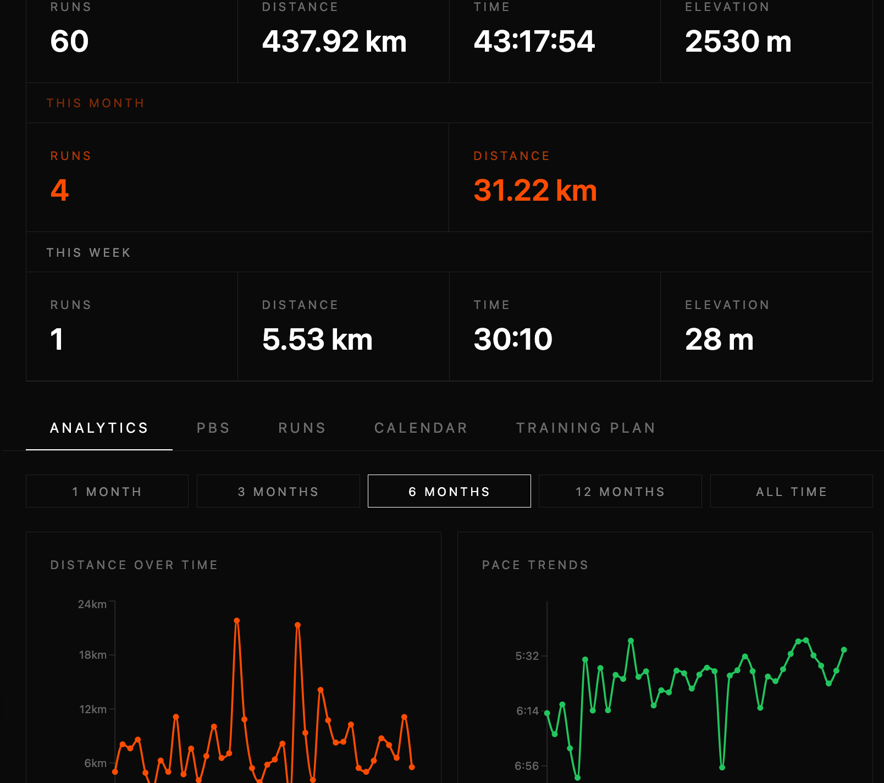Go to the Runs tab
Viewport: 884px width, 783px height.
[x=302, y=428]
